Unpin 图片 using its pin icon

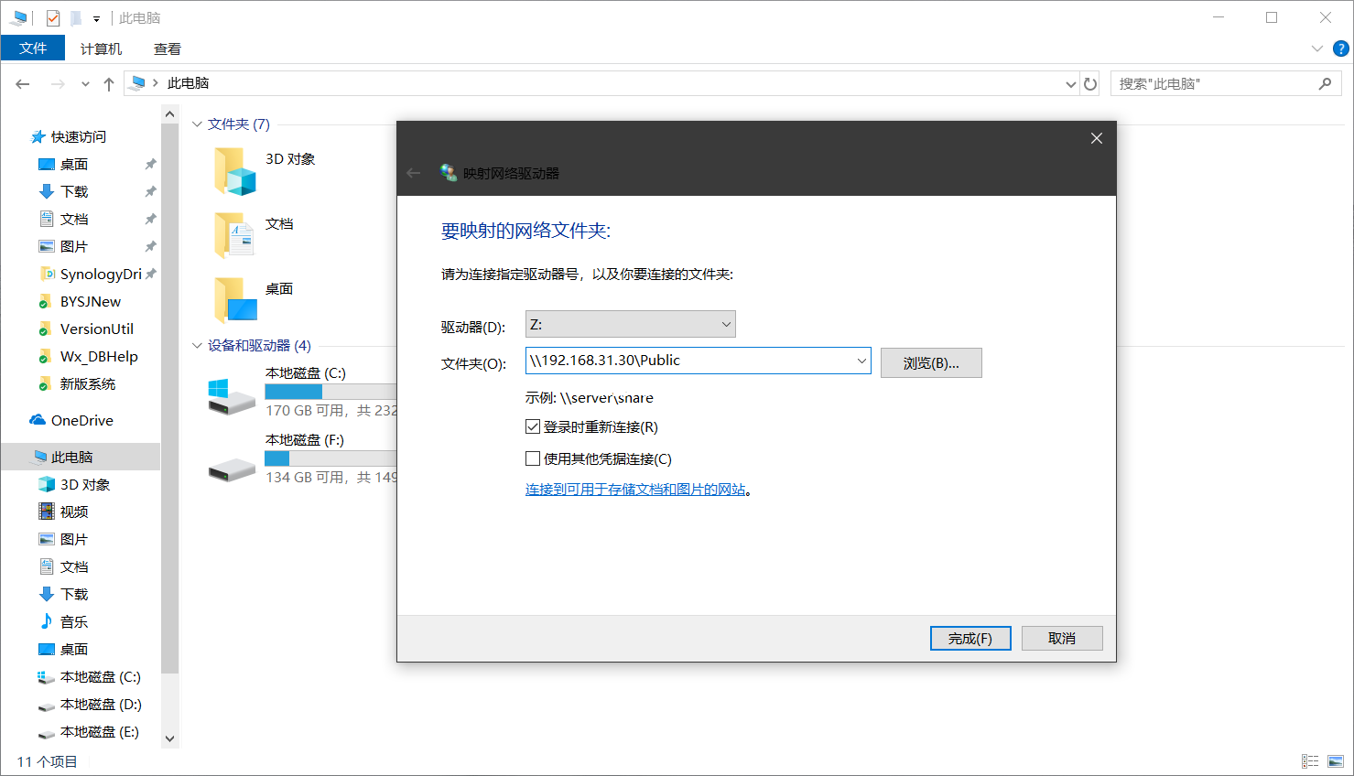tap(150, 247)
